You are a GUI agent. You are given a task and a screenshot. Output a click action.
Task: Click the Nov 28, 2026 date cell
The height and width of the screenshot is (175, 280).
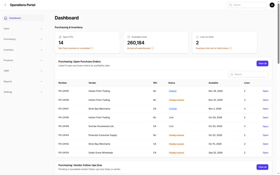click(x=216, y=91)
